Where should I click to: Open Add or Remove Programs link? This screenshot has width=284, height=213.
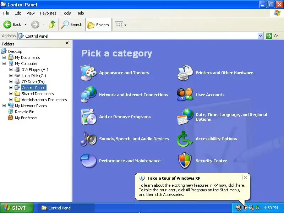coord(125,117)
